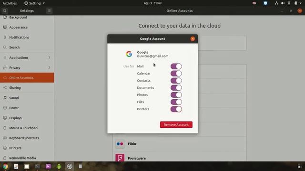This screenshot has height=171, width=305.
Task: Open the Settings search icon
Action: coord(5,10)
